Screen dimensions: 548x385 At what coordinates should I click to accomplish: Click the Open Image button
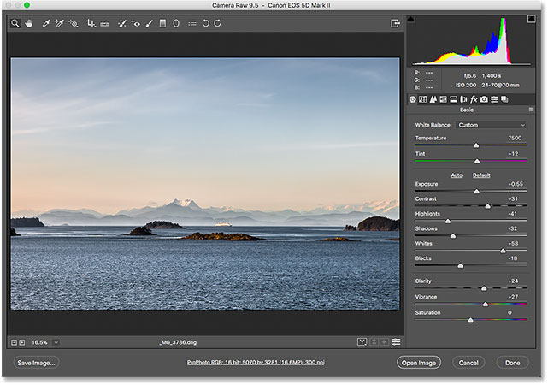tap(419, 363)
